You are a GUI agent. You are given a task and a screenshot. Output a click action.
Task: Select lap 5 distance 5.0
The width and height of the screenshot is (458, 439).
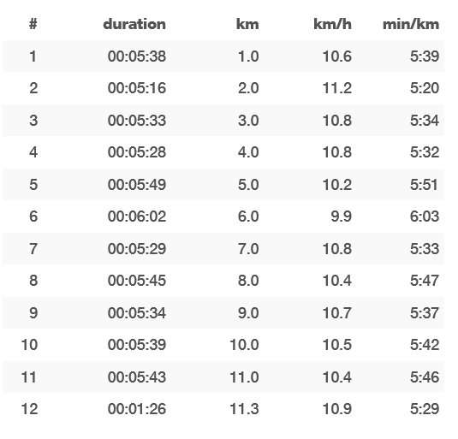point(248,185)
